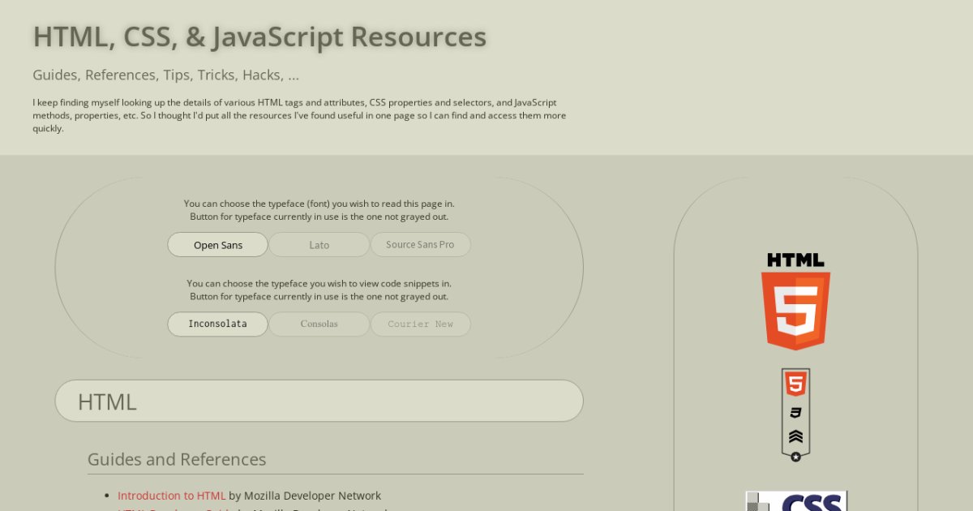Choose Courier New for code snippets
The image size is (973, 511).
tap(420, 324)
